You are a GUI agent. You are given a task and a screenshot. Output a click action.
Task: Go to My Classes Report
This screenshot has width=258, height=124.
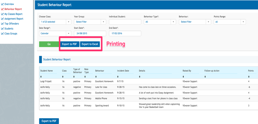[13, 14]
